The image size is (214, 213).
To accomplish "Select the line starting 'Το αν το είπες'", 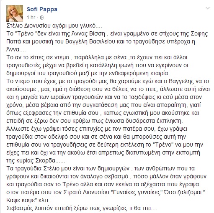I will (97, 58).
